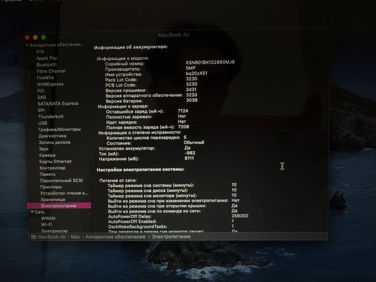The width and height of the screenshot is (376, 282).
Task: Select FireWire sidebar entry
Action: pyautogui.click(x=45, y=78)
